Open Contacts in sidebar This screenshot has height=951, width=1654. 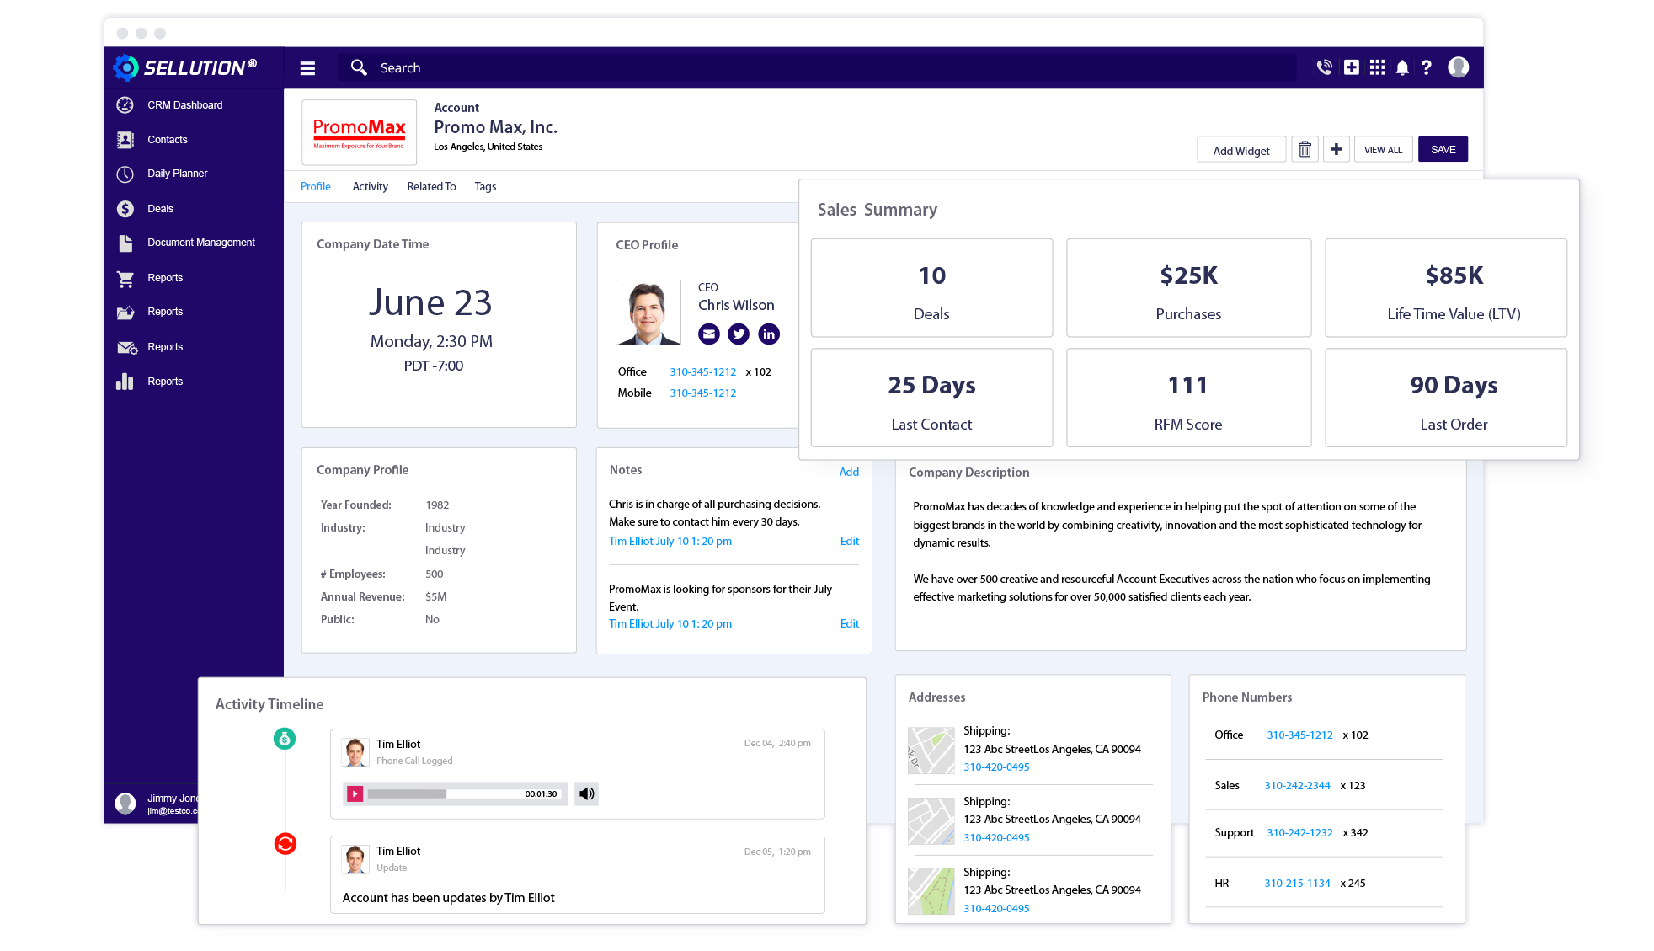pyautogui.click(x=167, y=140)
